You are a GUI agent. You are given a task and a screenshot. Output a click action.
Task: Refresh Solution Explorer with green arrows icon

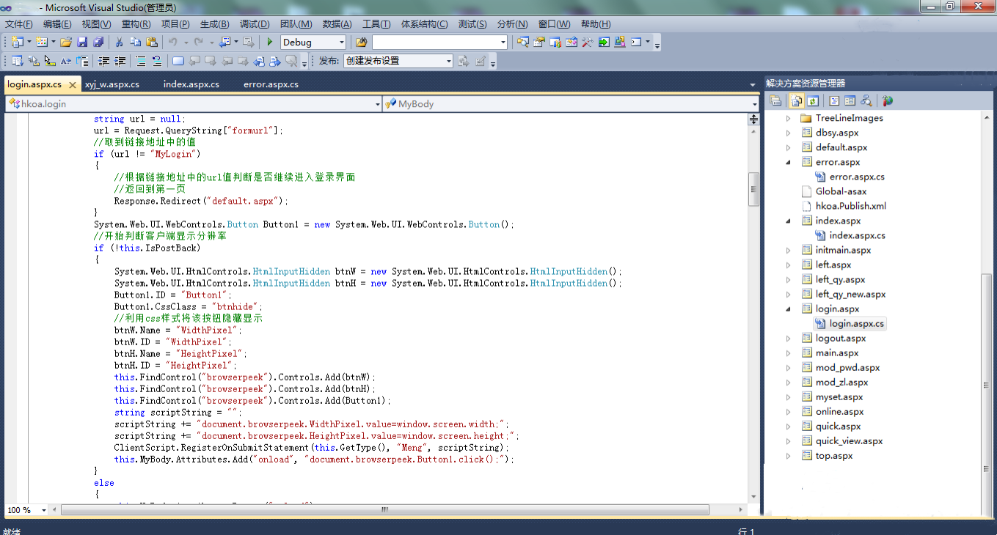click(813, 100)
